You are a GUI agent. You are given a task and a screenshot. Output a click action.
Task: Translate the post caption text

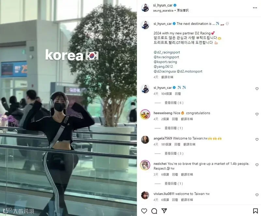point(167,77)
